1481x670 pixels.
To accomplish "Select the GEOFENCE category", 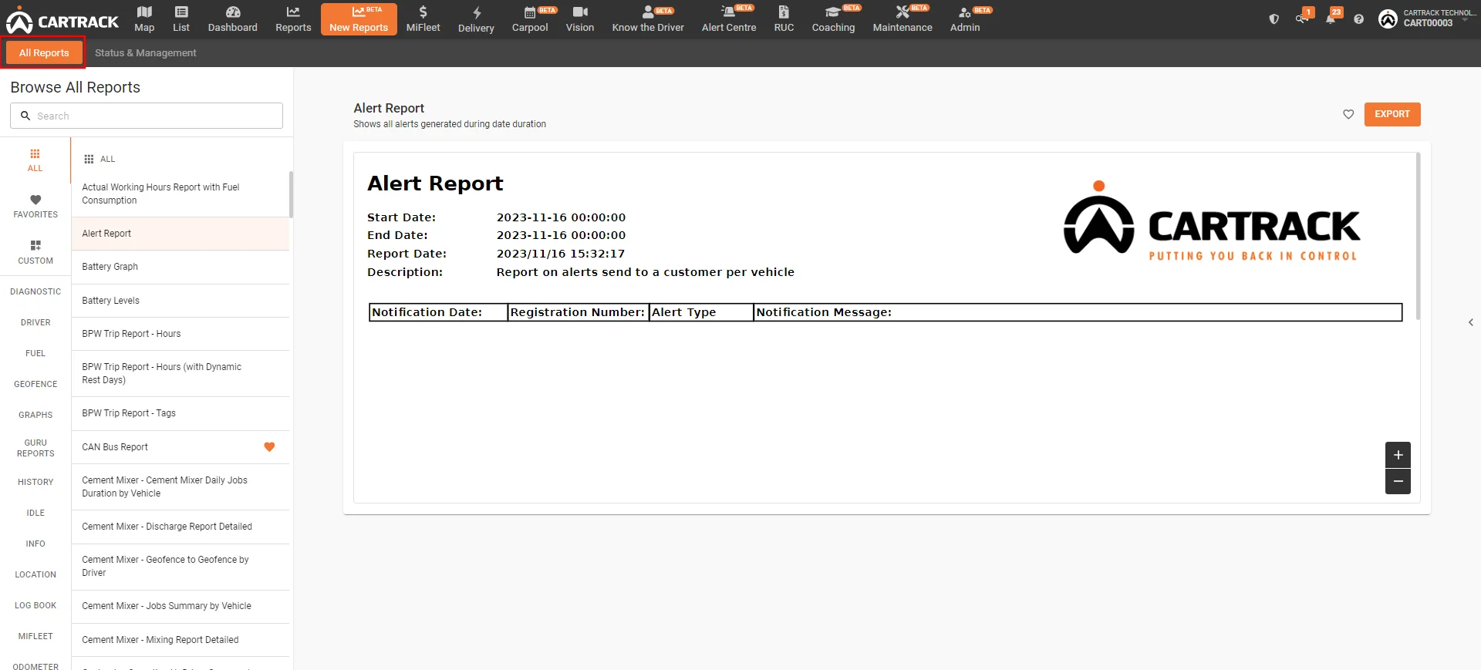I will tap(35, 384).
